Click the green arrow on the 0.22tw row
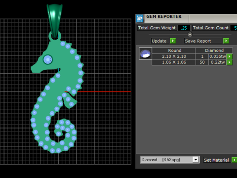Image resolution: width=237 pixels, height=178 pixels. pyautogui.click(x=230, y=62)
